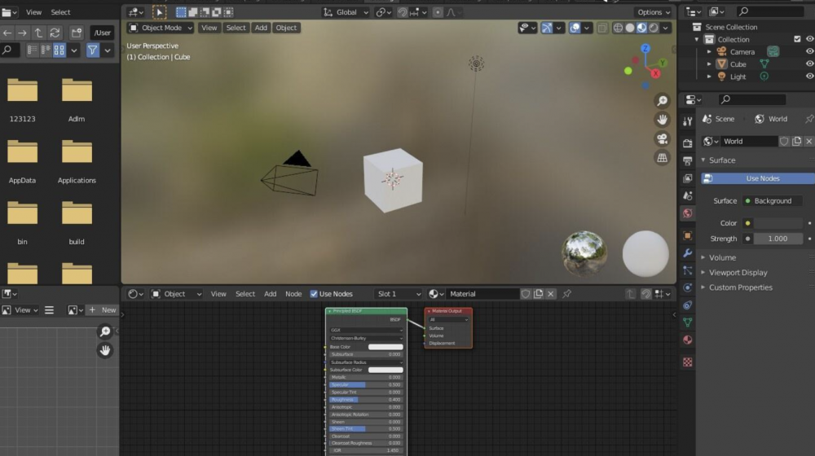815x456 pixels.
Task: Open Texture properties checker tab
Action: (x=688, y=362)
